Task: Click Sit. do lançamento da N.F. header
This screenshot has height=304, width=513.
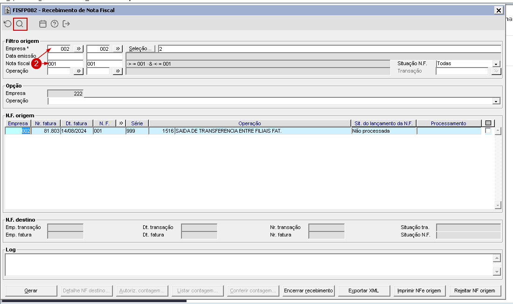Action: tap(383, 123)
